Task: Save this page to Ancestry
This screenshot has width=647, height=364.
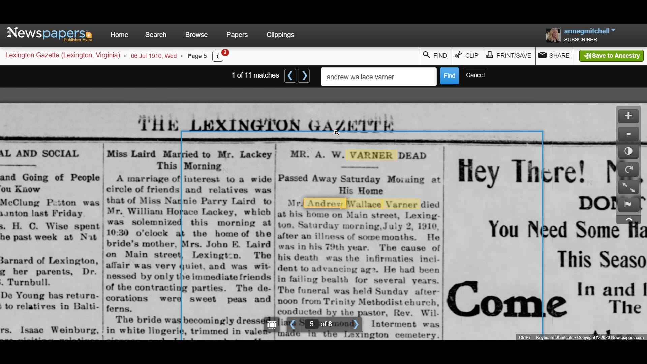Action: point(611,56)
